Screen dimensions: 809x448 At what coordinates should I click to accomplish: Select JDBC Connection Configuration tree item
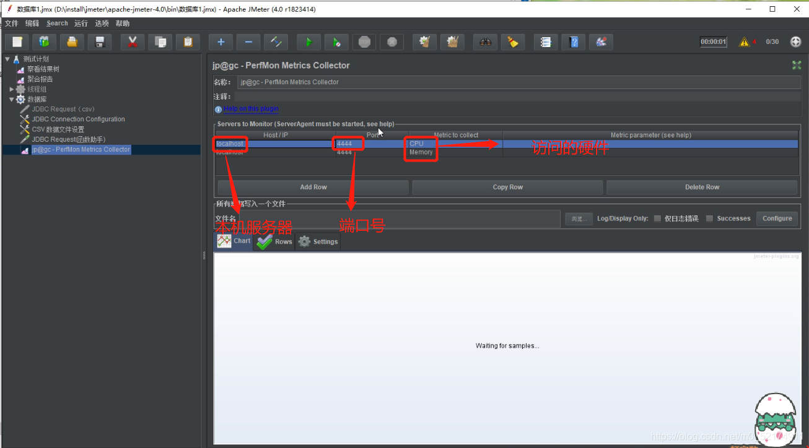coord(78,119)
